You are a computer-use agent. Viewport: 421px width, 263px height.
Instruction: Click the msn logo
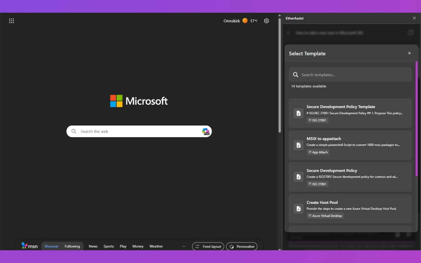(x=30, y=246)
